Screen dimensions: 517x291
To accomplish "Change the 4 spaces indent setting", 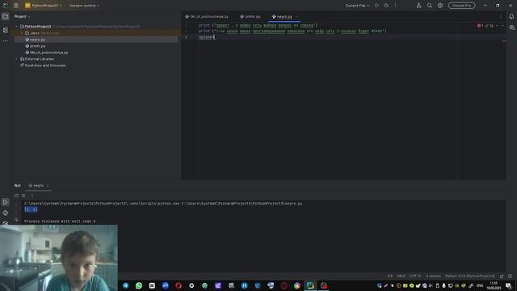I will 433,276.
